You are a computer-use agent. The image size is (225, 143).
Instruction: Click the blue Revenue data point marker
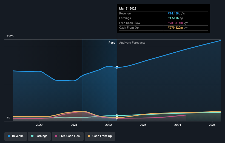(117, 67)
